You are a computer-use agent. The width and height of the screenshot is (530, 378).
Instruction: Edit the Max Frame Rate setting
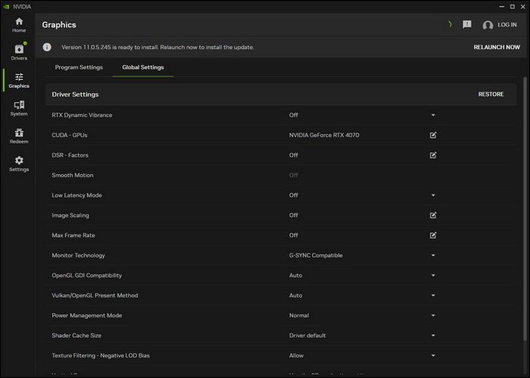tap(433, 235)
